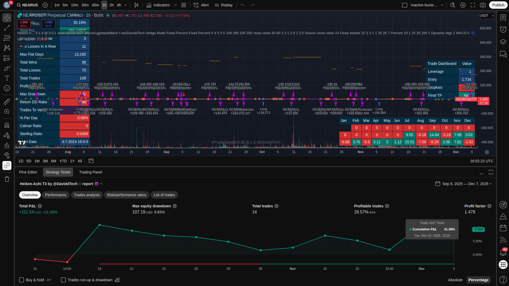This screenshot has height=286, width=509.
Task: Enable the Buy & hold checkbox
Action: click(21, 280)
